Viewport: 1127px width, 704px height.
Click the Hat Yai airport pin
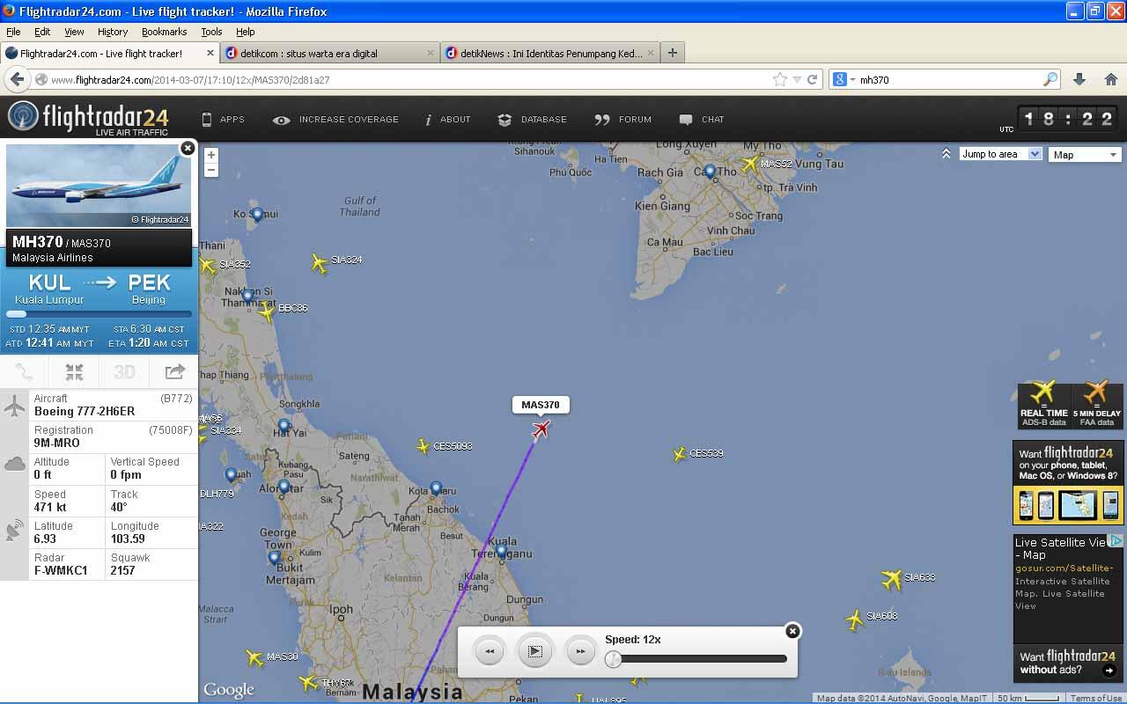click(283, 427)
